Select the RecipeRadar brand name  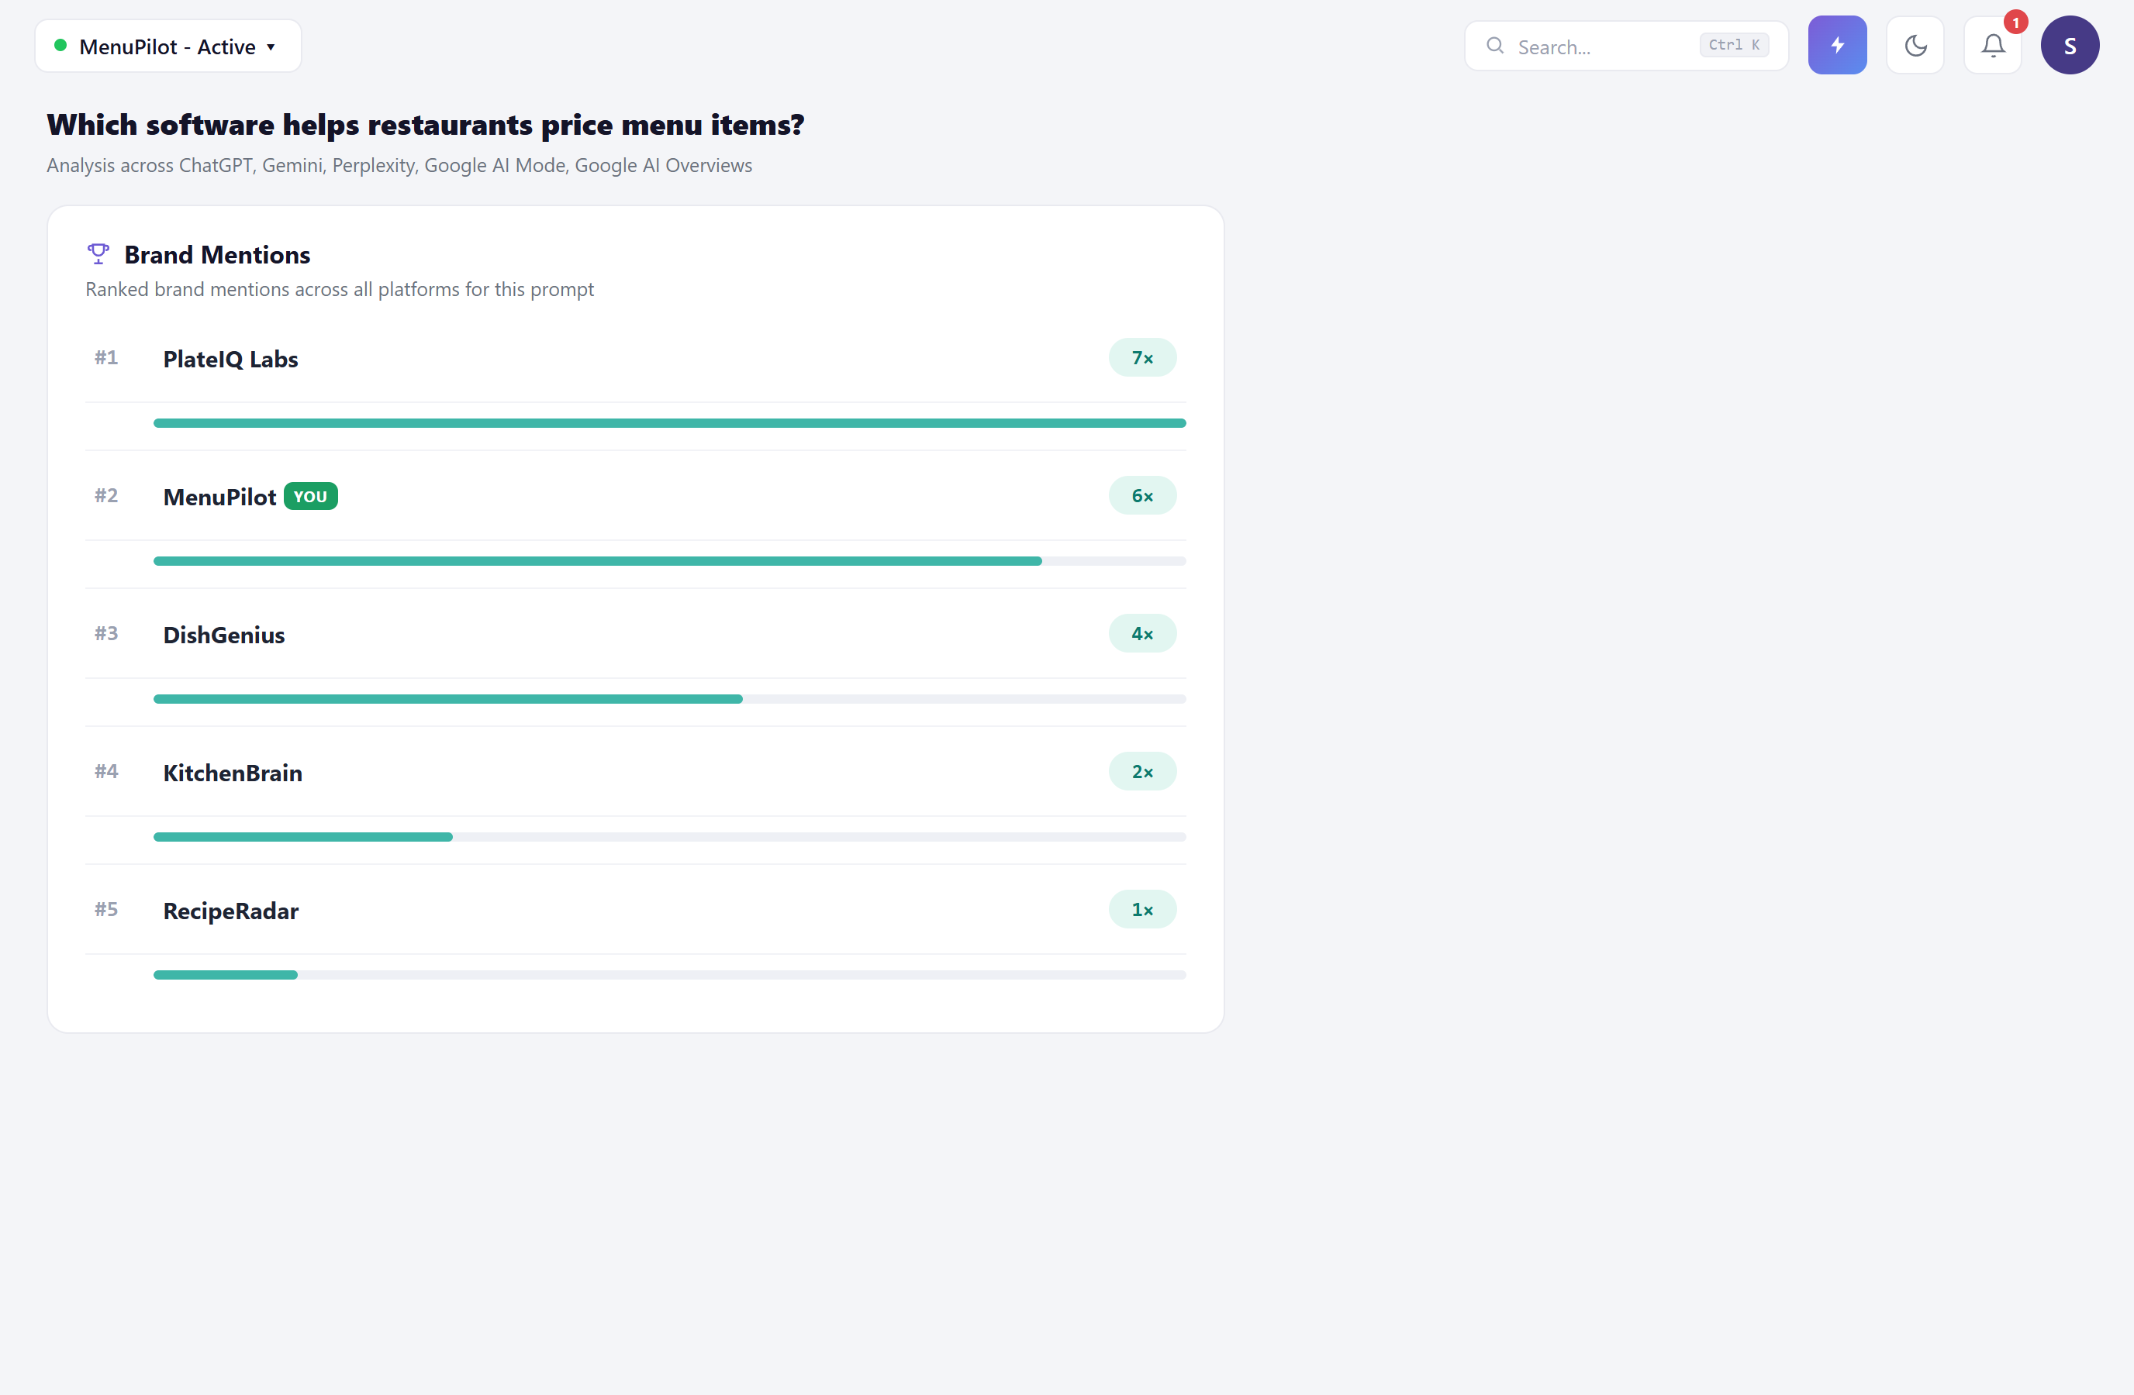[x=230, y=911]
